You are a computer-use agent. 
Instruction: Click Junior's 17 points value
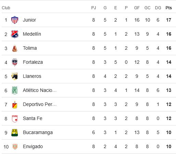coord(168,20)
